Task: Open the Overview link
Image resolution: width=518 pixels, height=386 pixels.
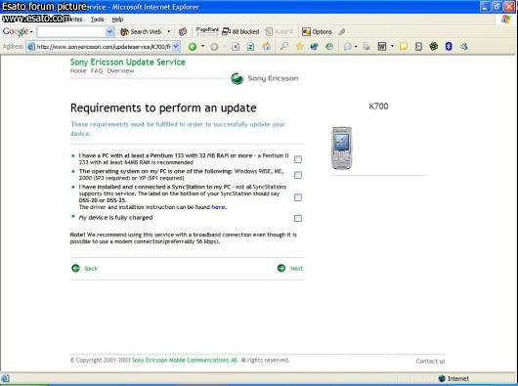Action: pos(120,71)
